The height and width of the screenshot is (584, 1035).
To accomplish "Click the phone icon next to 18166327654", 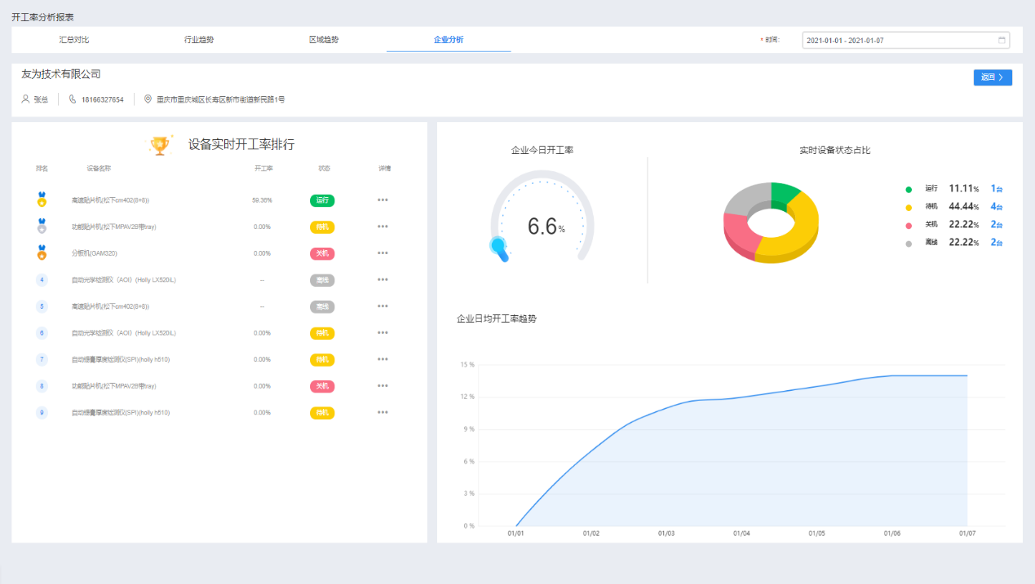I will coord(72,99).
